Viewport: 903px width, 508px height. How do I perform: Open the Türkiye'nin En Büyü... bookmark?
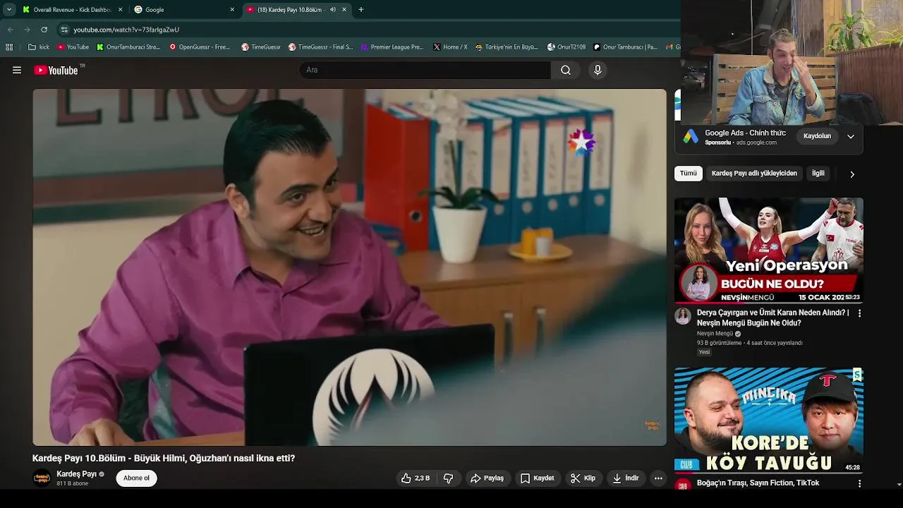click(507, 47)
